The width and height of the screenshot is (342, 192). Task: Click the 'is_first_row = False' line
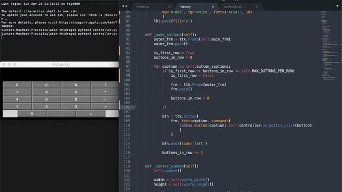click(192, 76)
